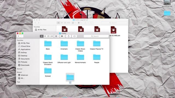Click the Edit Tags button in Looks

74,36
